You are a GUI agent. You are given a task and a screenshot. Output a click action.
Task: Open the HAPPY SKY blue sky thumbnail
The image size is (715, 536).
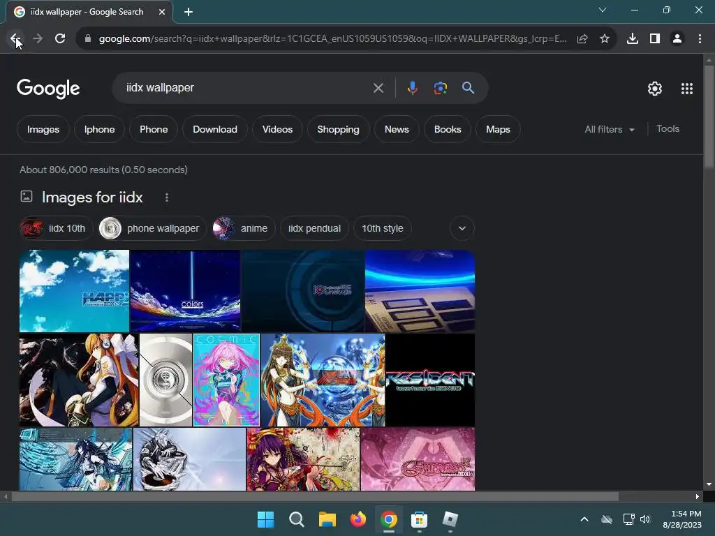(x=74, y=291)
